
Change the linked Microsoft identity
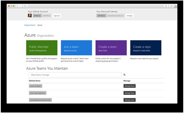tap(129, 16)
